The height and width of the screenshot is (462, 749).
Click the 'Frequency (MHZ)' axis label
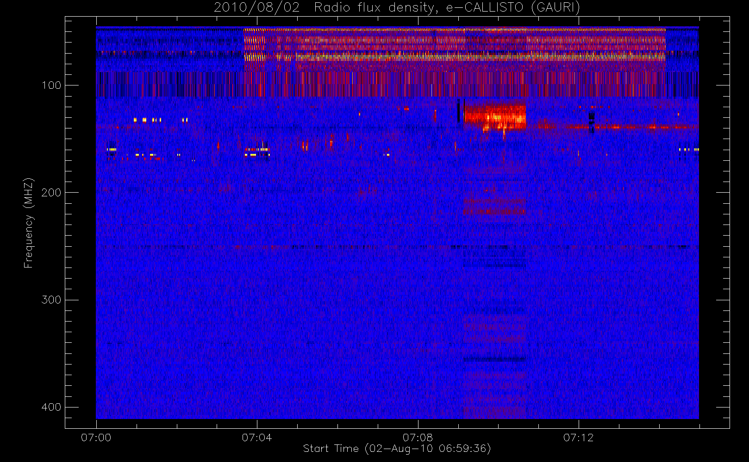click(x=29, y=223)
